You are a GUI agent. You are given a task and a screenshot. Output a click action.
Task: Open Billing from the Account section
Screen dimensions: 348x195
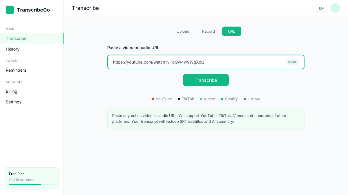12,91
